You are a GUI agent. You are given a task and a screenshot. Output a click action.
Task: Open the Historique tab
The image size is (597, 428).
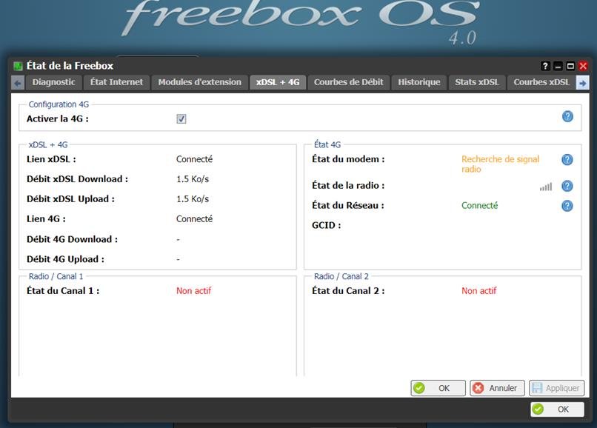click(418, 82)
